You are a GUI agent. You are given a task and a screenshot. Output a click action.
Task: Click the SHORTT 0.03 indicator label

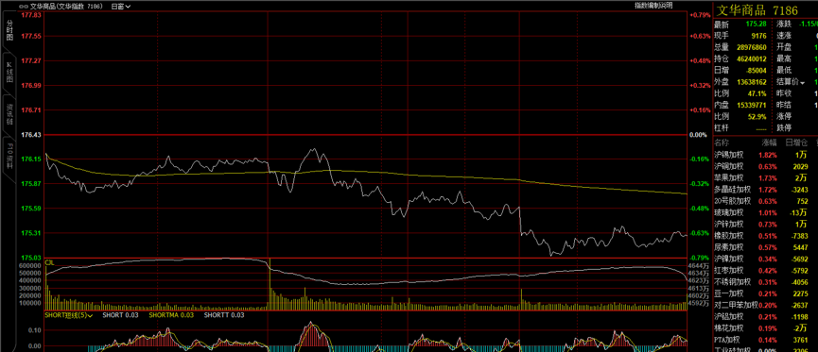224,315
